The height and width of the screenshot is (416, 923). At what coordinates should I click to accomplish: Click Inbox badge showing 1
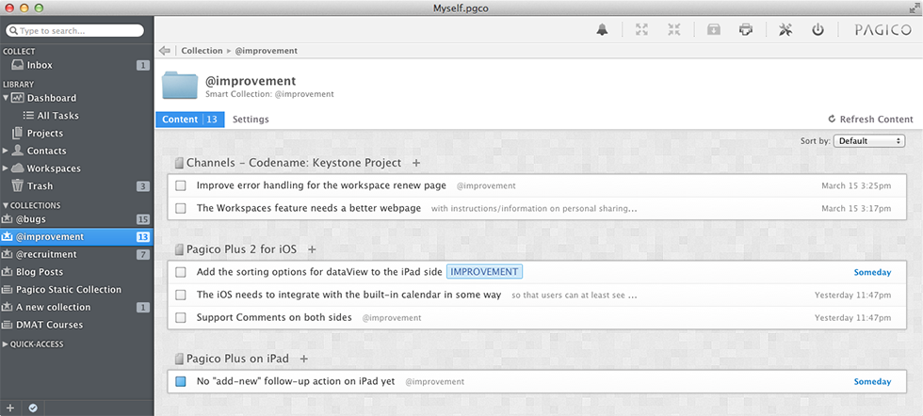143,65
